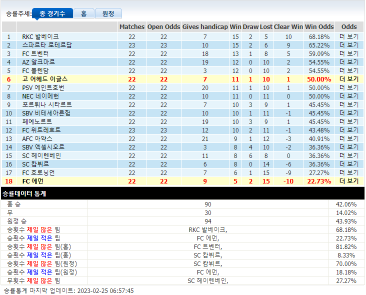Open 더 보기 for AZ 알크마르

click(349, 62)
